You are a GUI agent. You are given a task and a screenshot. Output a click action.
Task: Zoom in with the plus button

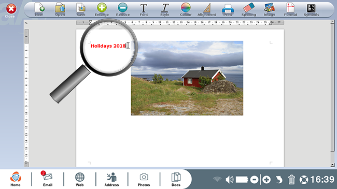(x=266, y=180)
